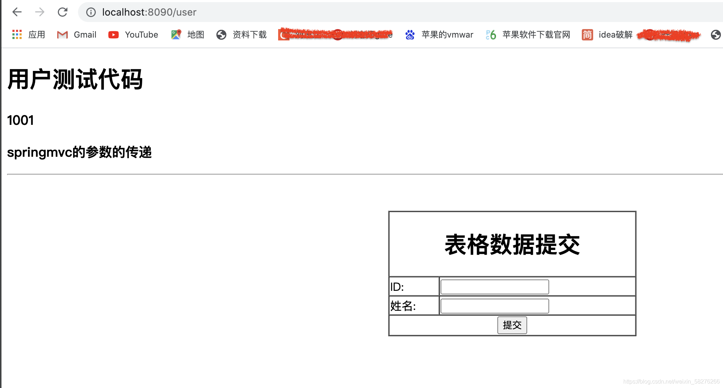Click the 苹果的vmwar bookmark icon

click(x=410, y=34)
